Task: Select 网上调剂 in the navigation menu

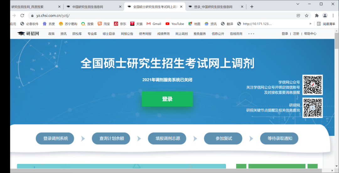Action: click(181, 34)
